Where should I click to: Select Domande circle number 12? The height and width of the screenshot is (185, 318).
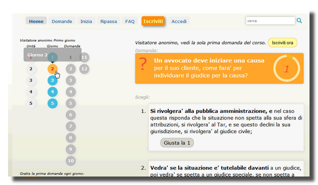(x=84, y=69)
